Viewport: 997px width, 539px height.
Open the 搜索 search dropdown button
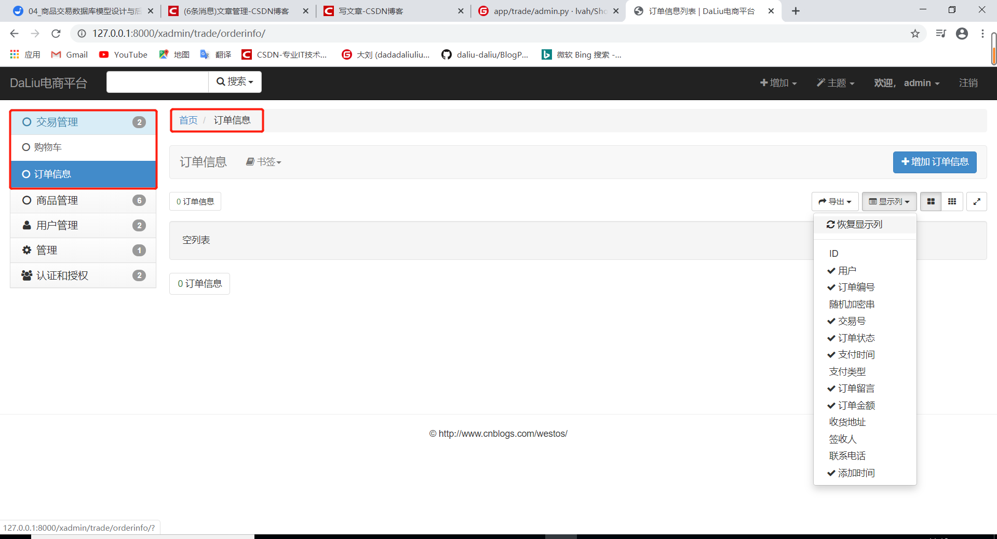point(235,82)
